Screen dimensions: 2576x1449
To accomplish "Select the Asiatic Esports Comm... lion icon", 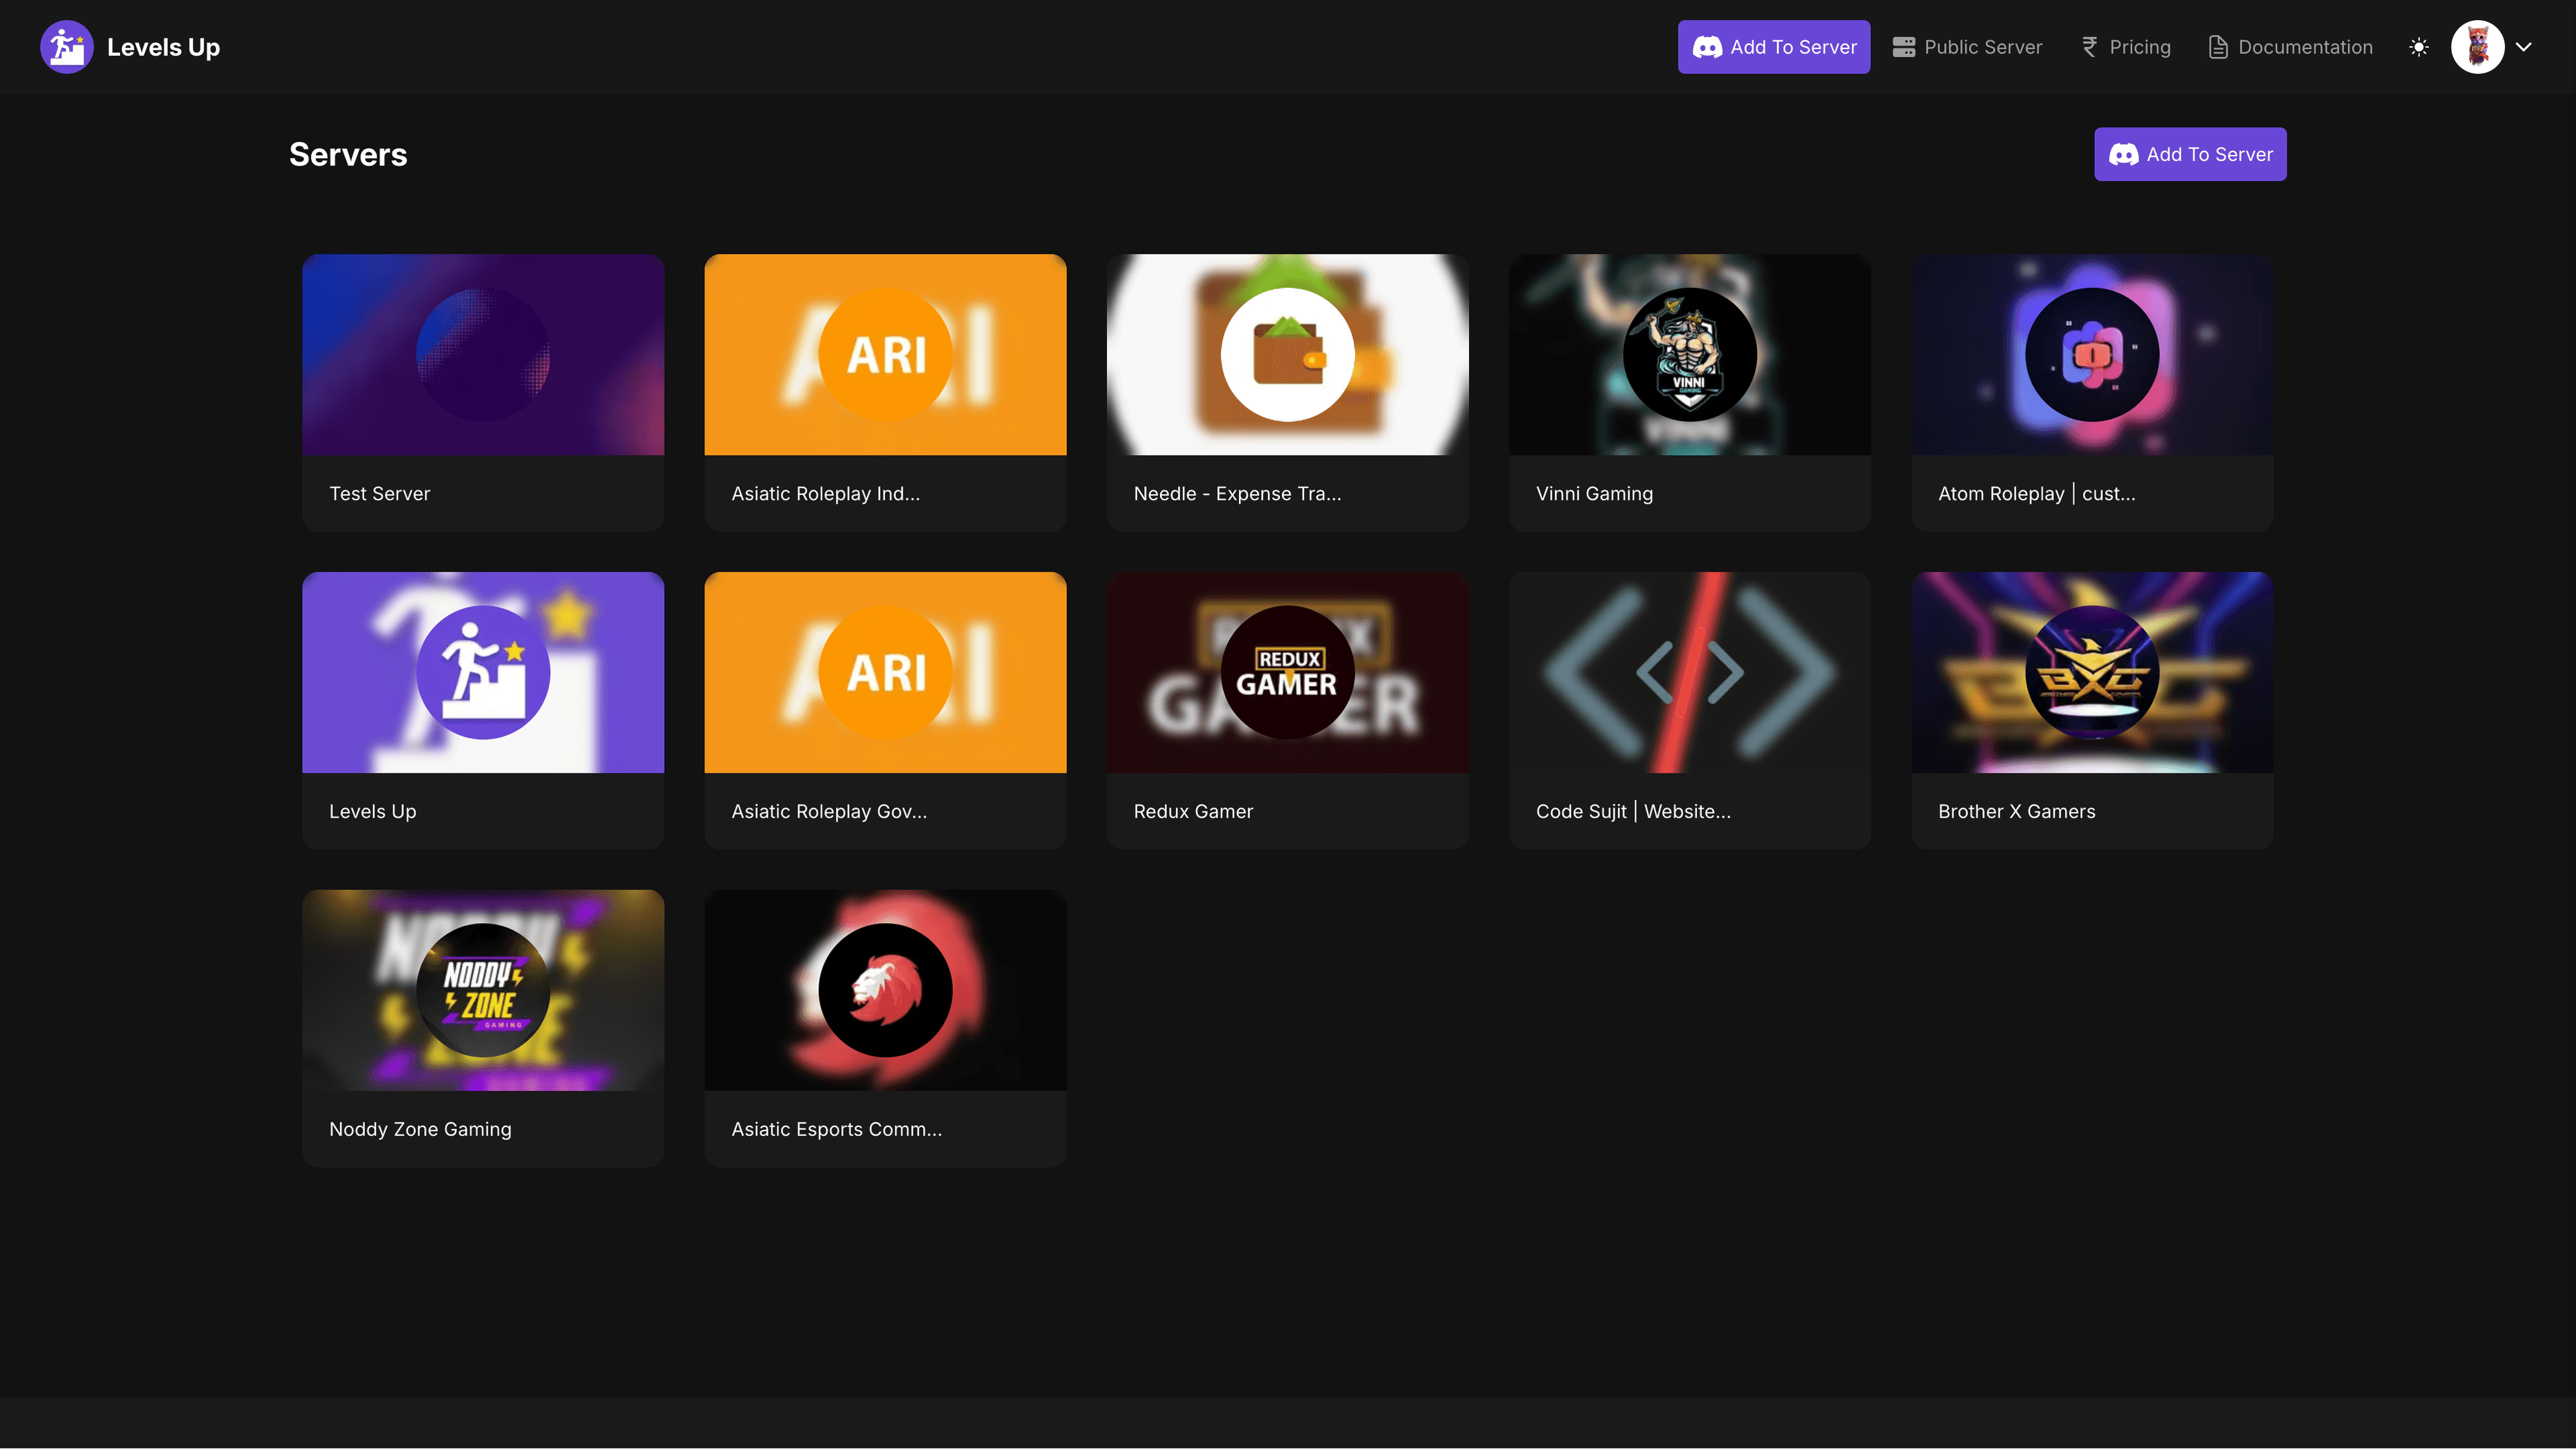I will 885,991.
